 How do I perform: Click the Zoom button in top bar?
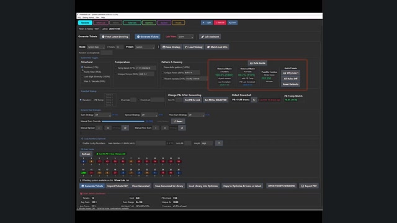233,22
